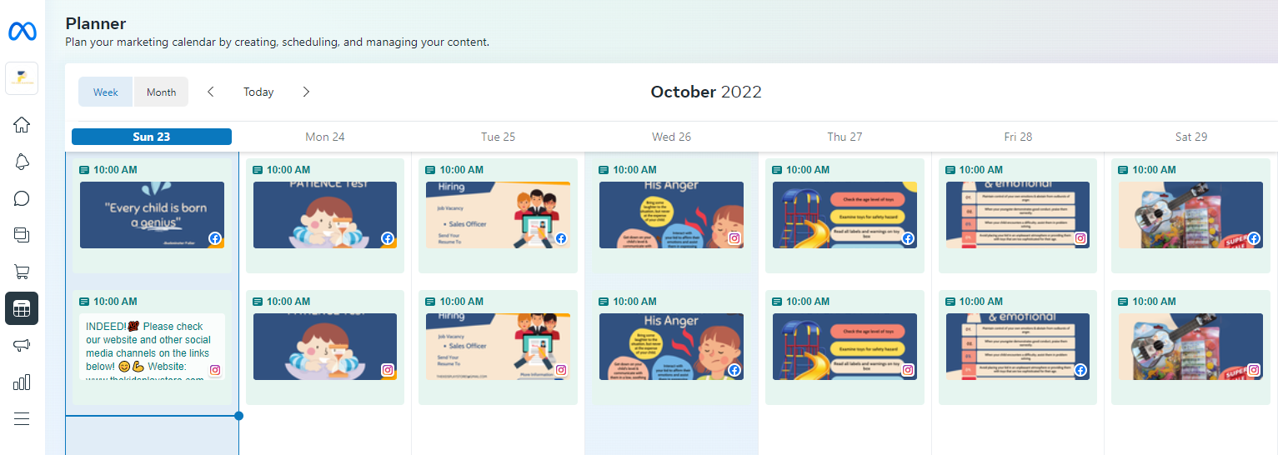Open Posts and stories sidebar icon
This screenshot has width=1278, height=455.
22,235
